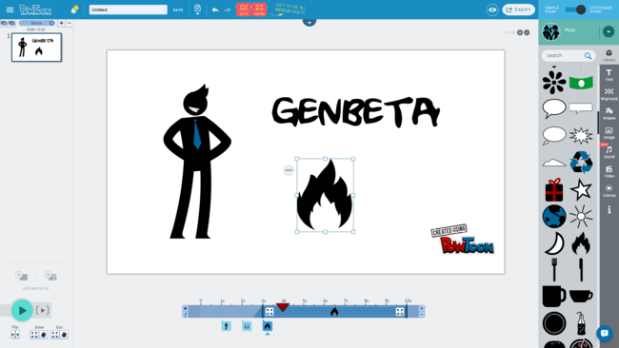Open the Text panel in sidebar

tap(609, 75)
